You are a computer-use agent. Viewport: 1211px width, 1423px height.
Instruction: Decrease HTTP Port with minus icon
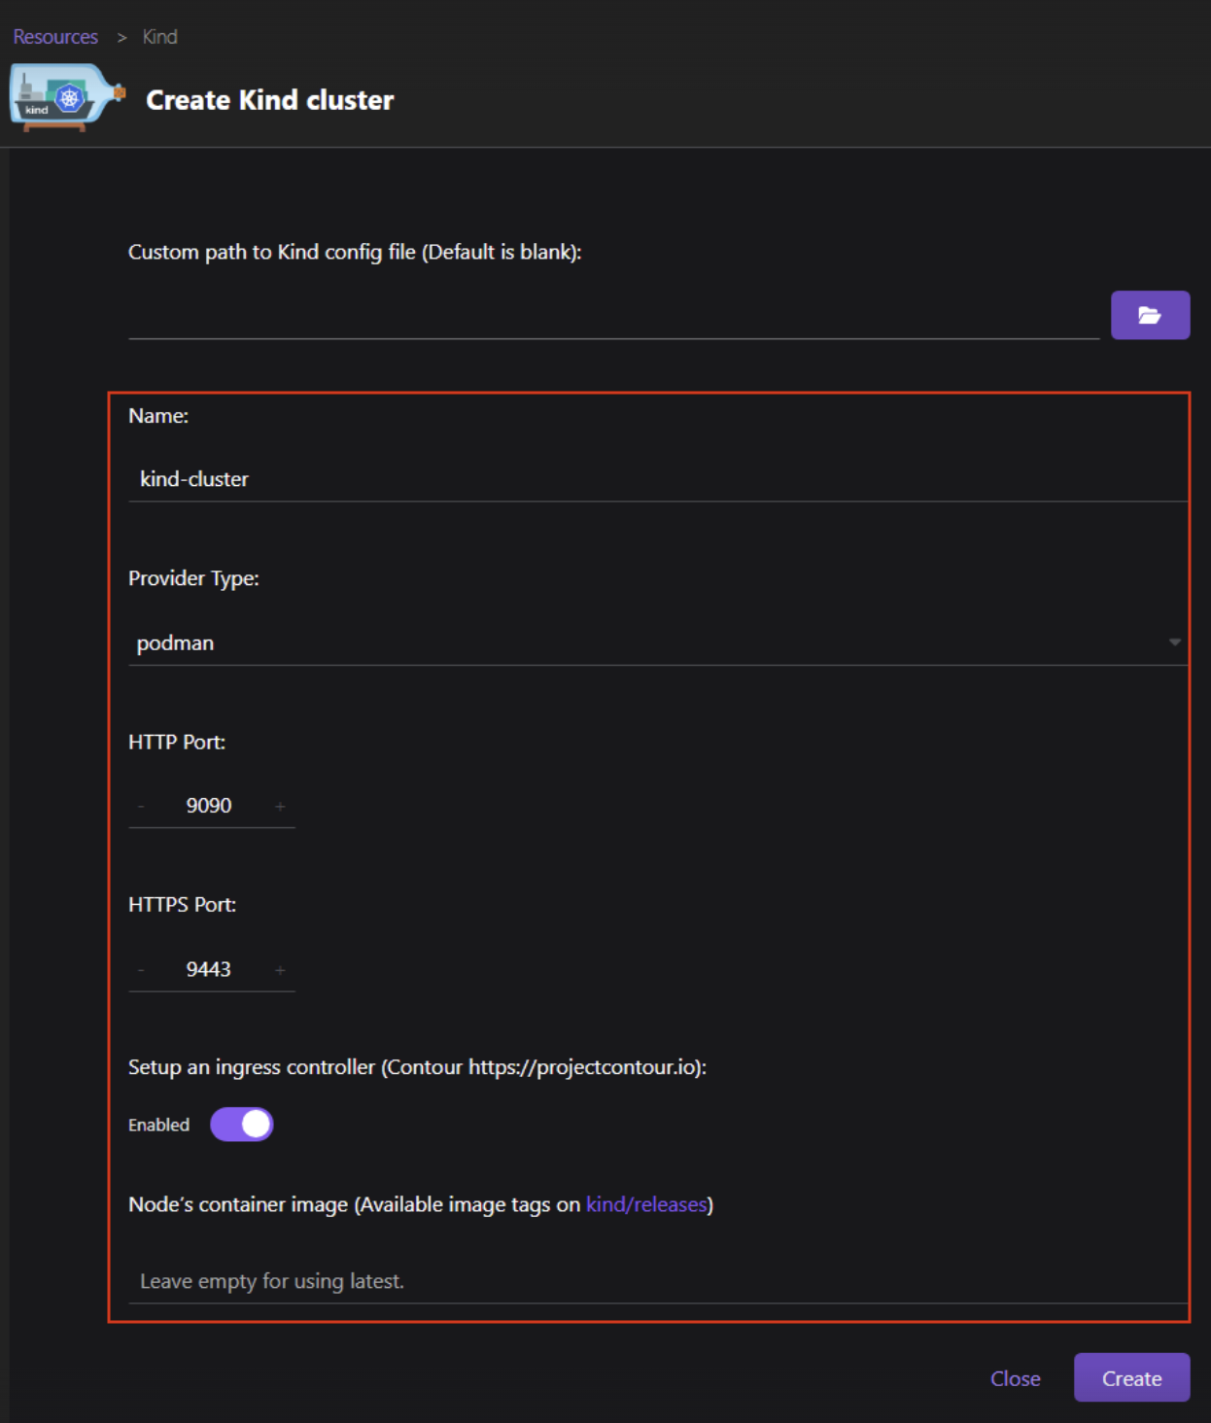141,807
